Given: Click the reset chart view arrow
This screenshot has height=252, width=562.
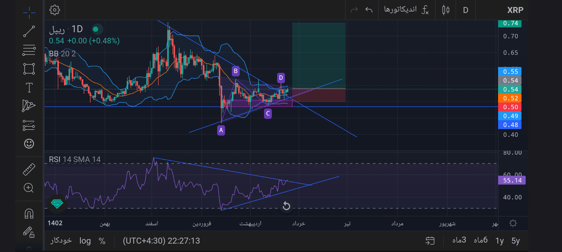Looking at the screenshot, I should point(286,206).
